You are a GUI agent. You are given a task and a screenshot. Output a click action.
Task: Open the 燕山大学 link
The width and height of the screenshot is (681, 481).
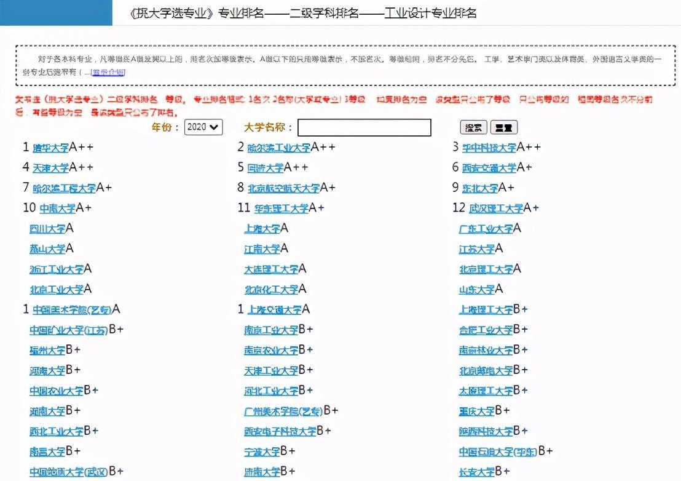coord(47,249)
